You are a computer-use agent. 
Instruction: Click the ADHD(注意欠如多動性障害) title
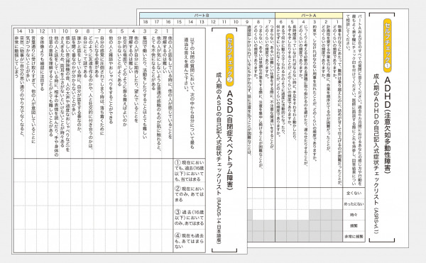point(388,125)
